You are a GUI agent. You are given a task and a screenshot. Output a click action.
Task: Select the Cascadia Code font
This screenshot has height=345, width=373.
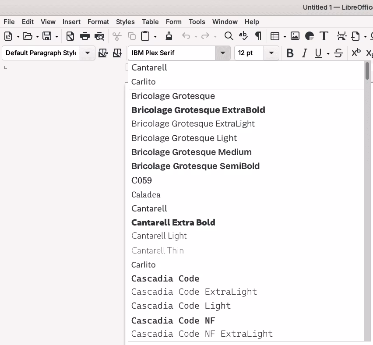point(165,278)
